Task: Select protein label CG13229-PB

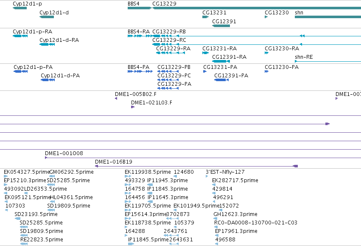Action: pos(174,67)
